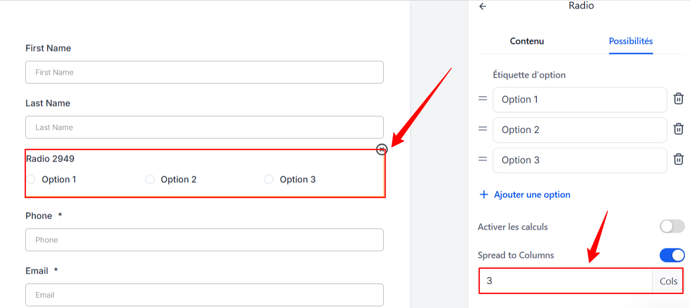This screenshot has width=690, height=308.
Task: Grab the drag handle for Option 3
Action: coord(483,159)
